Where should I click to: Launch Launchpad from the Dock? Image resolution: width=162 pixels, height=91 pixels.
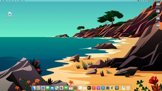pos(38,88)
